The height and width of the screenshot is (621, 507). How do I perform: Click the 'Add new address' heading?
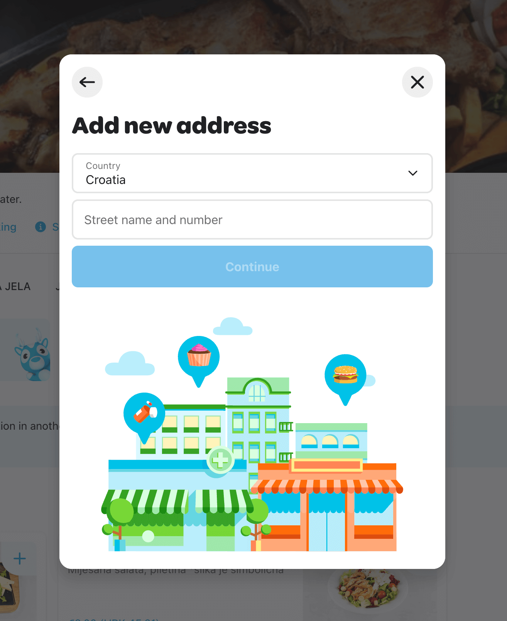172,126
